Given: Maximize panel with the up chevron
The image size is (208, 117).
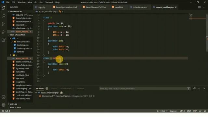Looking at the screenshot, I should (199, 88).
